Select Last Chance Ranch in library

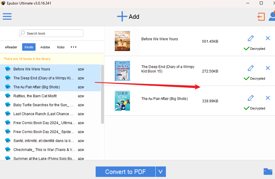tap(50, 114)
